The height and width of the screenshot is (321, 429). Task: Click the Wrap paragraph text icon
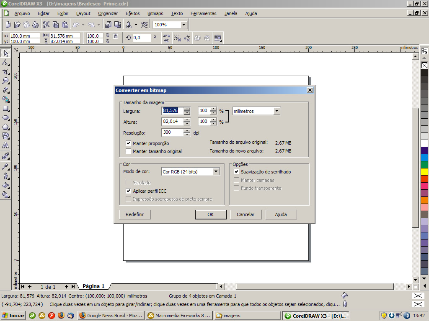pos(218,38)
